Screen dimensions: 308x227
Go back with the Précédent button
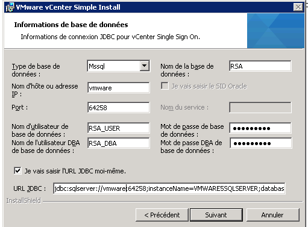tap(162, 215)
